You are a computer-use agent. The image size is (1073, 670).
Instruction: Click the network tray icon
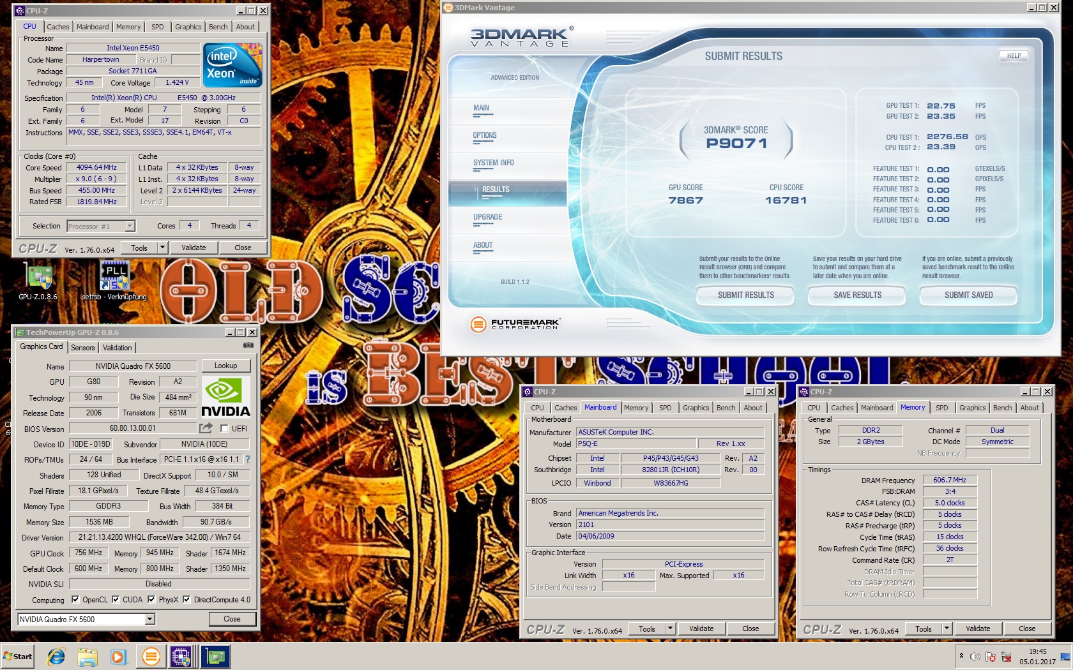(1006, 657)
